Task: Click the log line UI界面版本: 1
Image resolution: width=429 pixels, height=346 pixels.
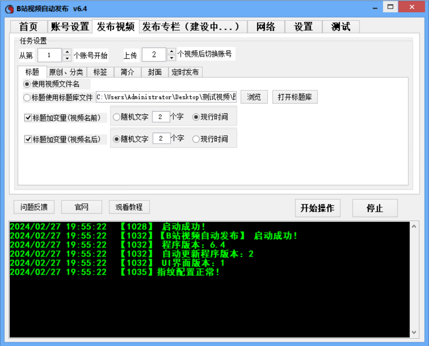Action: (x=117, y=263)
